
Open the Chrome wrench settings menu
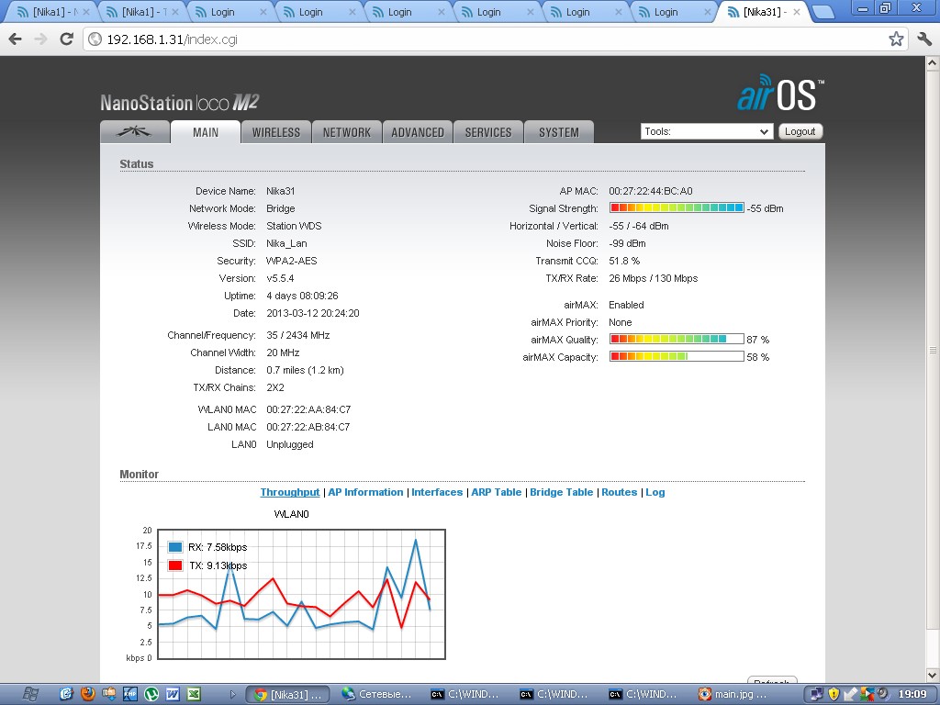923,39
